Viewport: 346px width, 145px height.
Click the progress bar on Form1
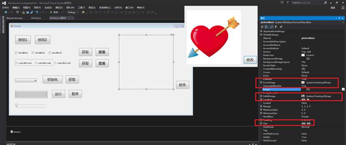(31, 94)
